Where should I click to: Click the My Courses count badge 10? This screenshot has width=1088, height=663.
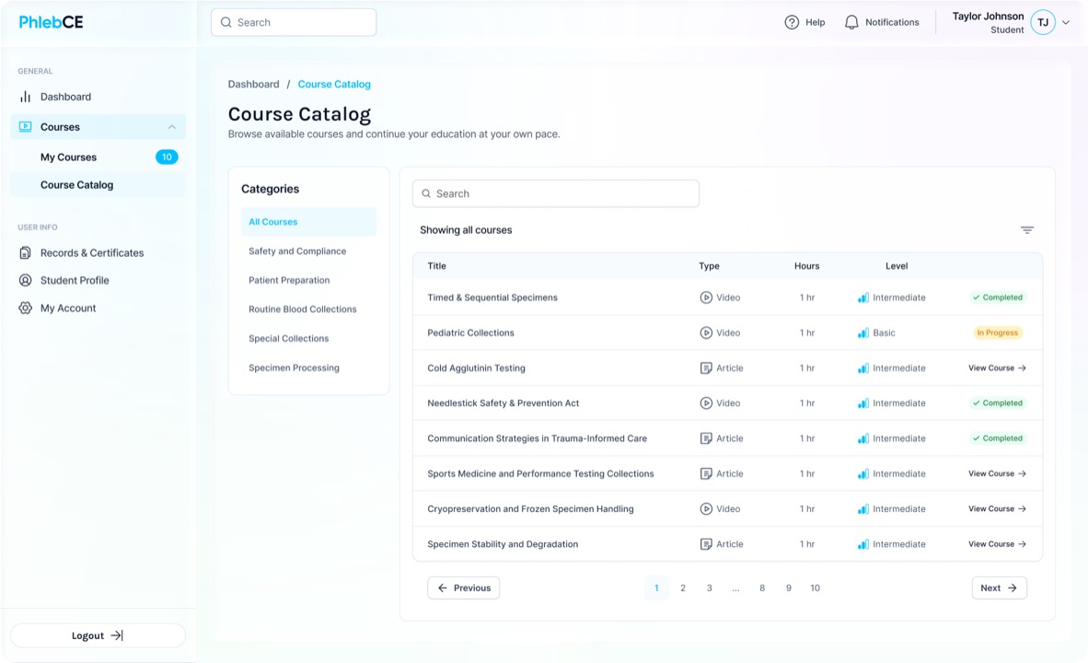[x=167, y=157]
